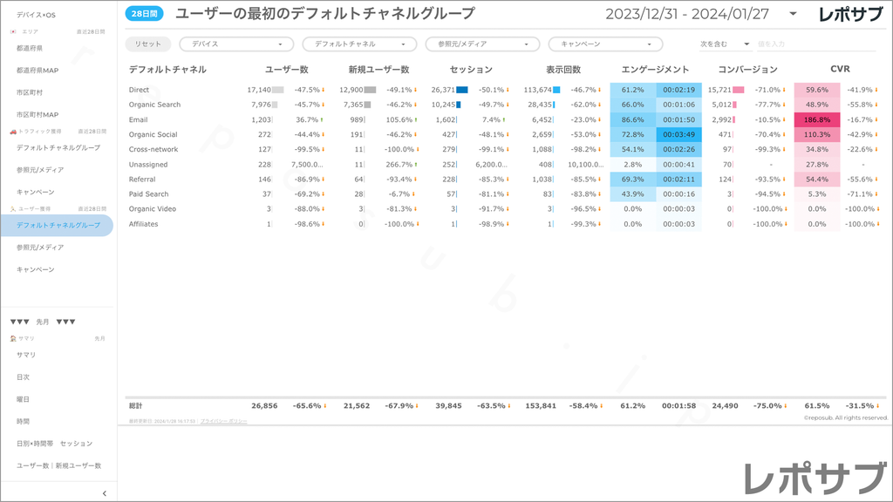Click the person icon beside ユーザー獲得

pos(12,209)
